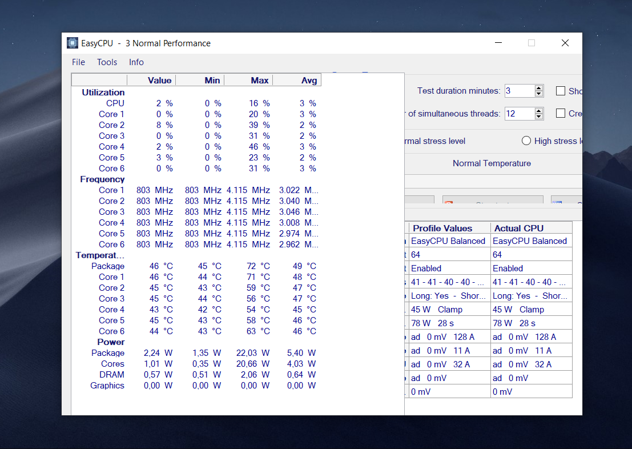The height and width of the screenshot is (449, 632).
Task: Click the Package label in temperature section
Action: 108,266
